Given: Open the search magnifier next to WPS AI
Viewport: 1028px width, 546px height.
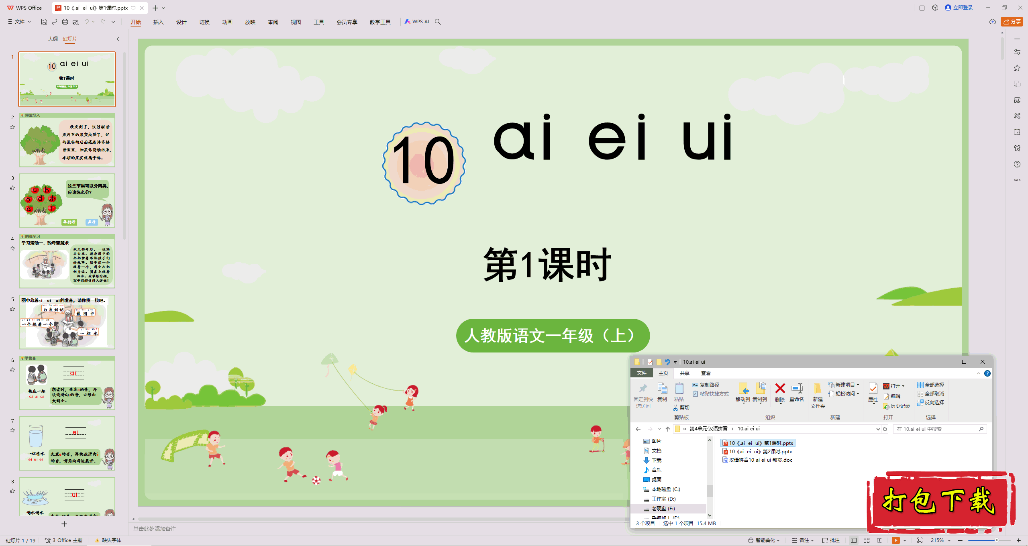Looking at the screenshot, I should tap(438, 22).
